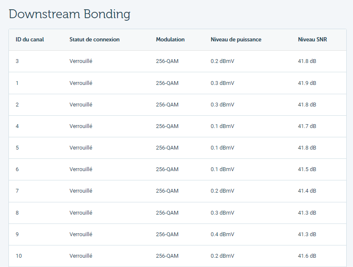The image size is (353, 267).
Task: Select the row for channel ID 3
Action: click(x=178, y=61)
